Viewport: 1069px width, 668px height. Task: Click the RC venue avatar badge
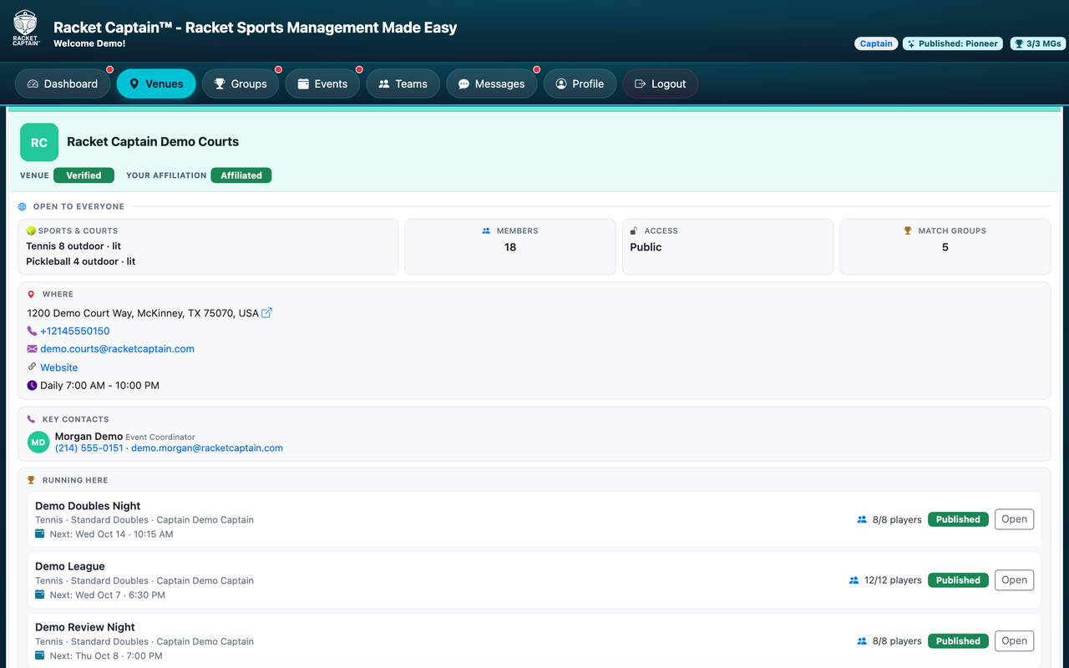(x=39, y=142)
